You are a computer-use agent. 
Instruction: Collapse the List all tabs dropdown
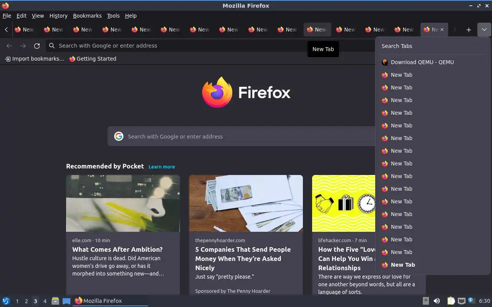(x=484, y=30)
